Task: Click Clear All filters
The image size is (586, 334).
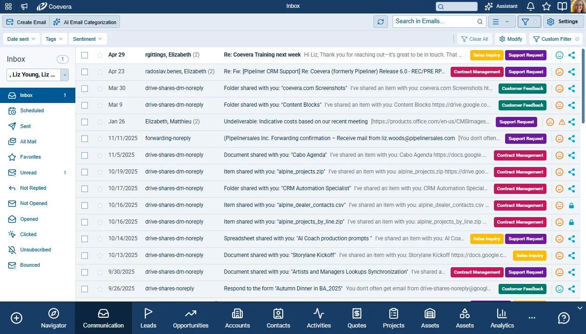Action: tap(474, 39)
